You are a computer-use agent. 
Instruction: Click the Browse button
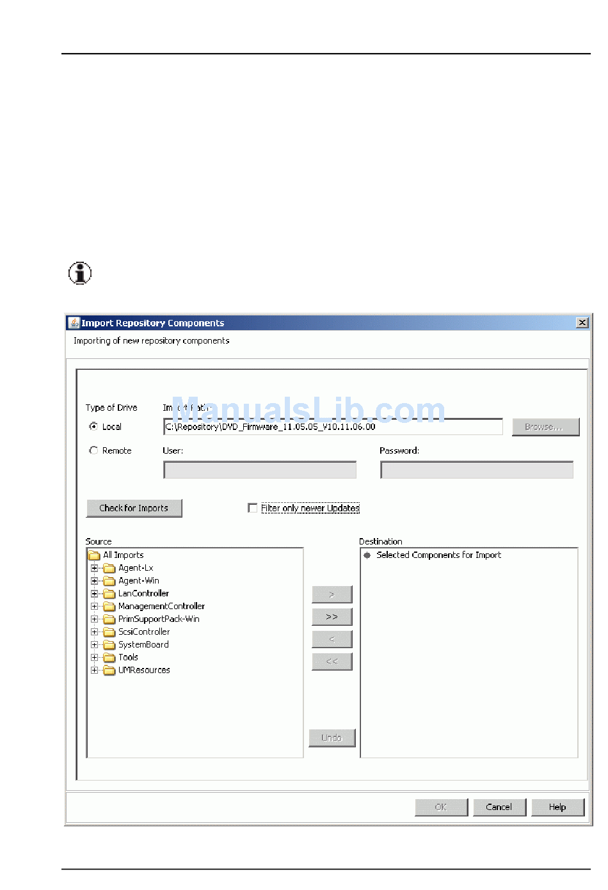[x=545, y=427]
